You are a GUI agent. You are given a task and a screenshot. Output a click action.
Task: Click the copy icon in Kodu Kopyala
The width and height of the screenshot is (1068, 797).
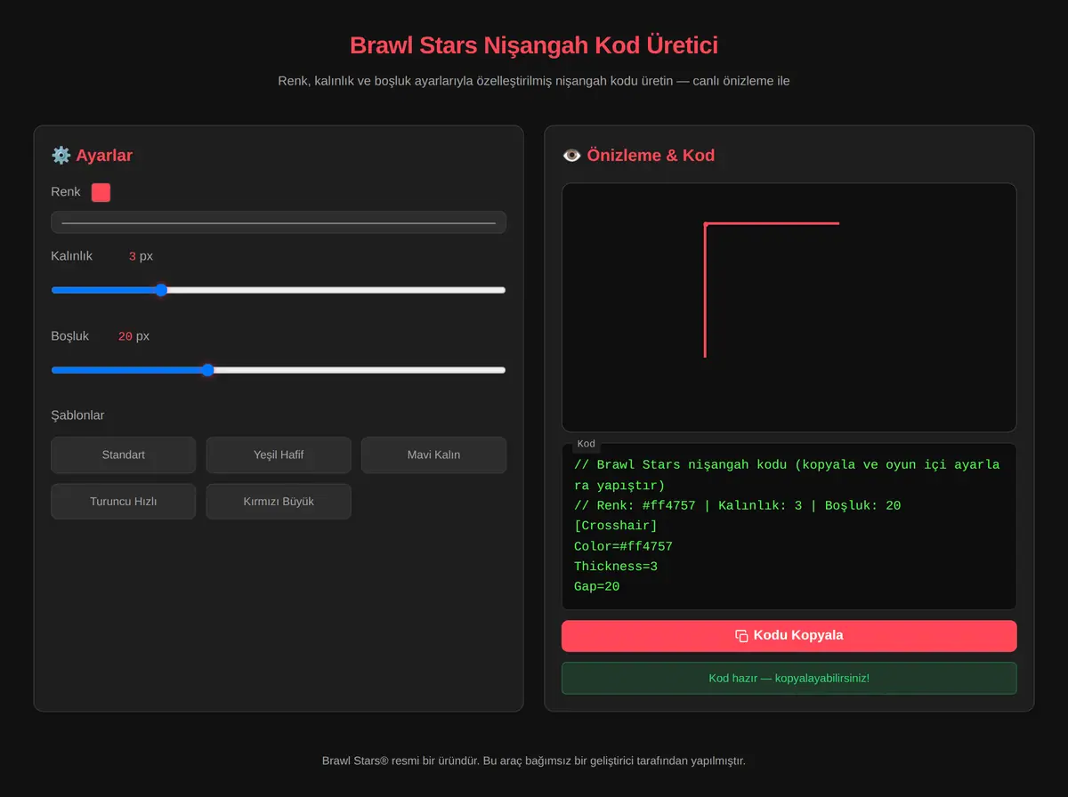coord(741,636)
